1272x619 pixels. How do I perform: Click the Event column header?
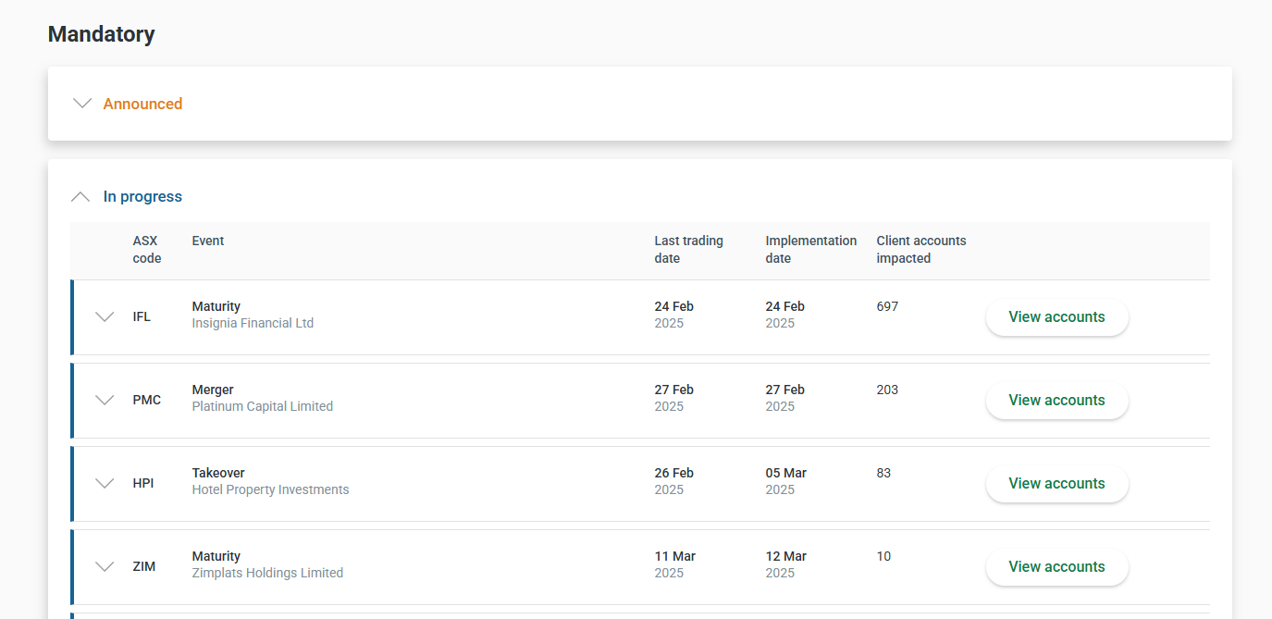pyautogui.click(x=208, y=241)
